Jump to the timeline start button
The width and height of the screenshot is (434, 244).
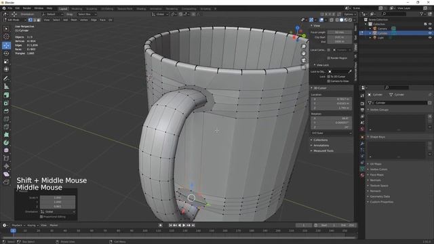pyautogui.click(x=170, y=226)
